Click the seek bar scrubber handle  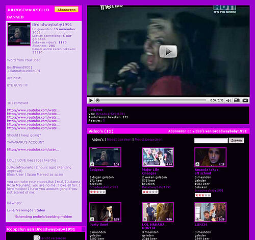pyautogui.click(x=97, y=100)
